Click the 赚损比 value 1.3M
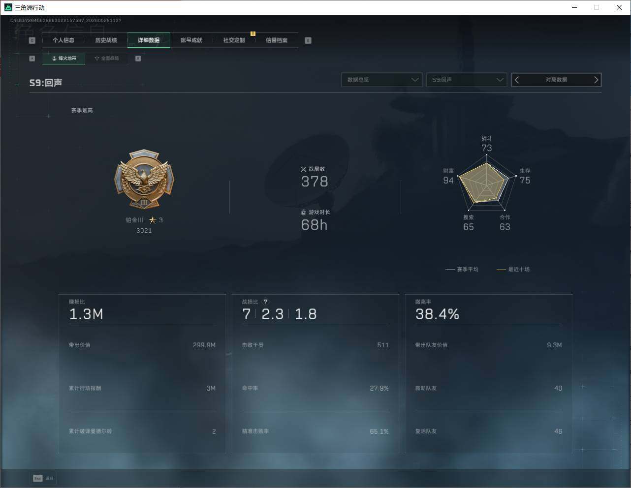This screenshot has height=488, width=631. pyautogui.click(x=86, y=314)
